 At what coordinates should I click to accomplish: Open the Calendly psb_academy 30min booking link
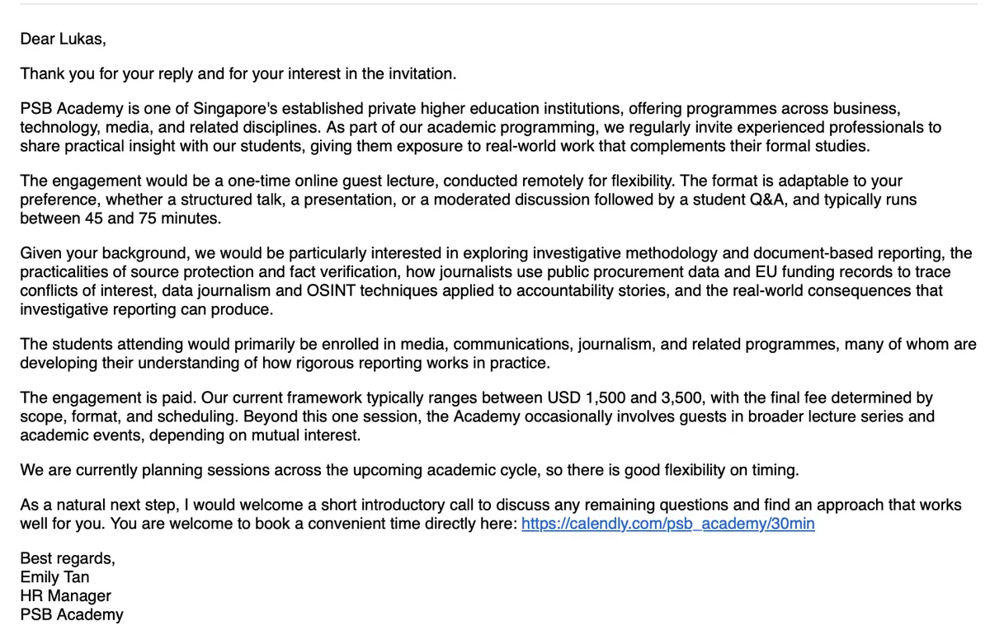pos(668,524)
